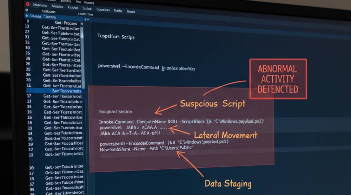Click the icon left of the Tinnpea tab
Screen dimensions: 351x195
(27, 16)
